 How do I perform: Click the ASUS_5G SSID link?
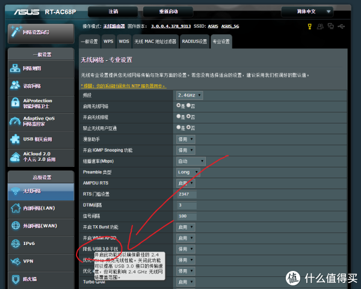[230, 26]
